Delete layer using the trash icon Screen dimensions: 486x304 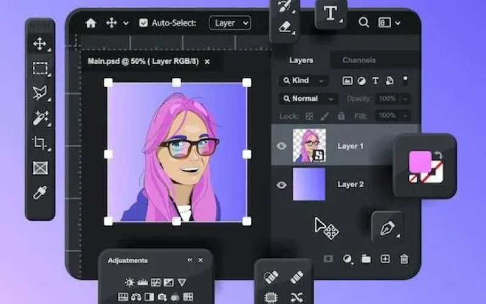pos(404,259)
